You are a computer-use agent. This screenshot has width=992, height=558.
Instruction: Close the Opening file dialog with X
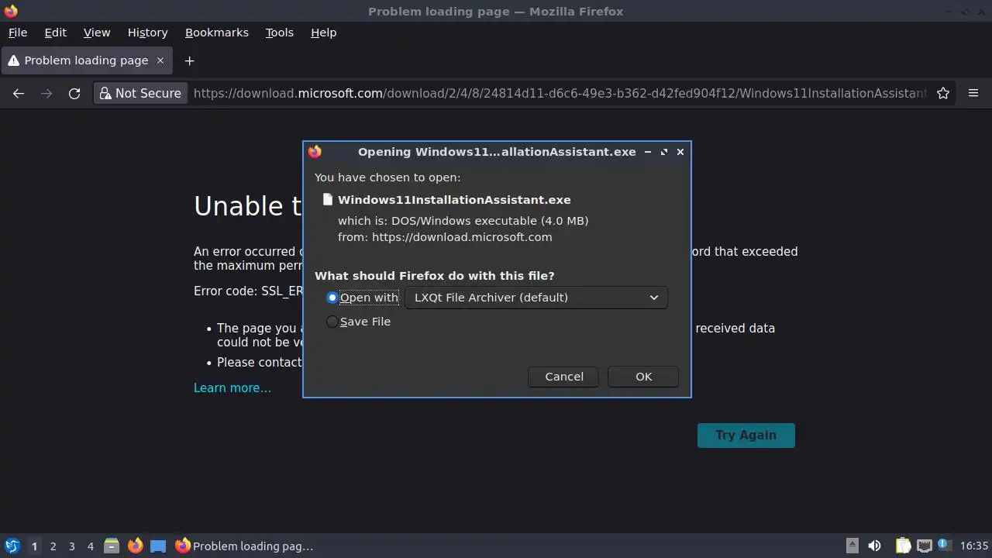pyautogui.click(x=680, y=152)
